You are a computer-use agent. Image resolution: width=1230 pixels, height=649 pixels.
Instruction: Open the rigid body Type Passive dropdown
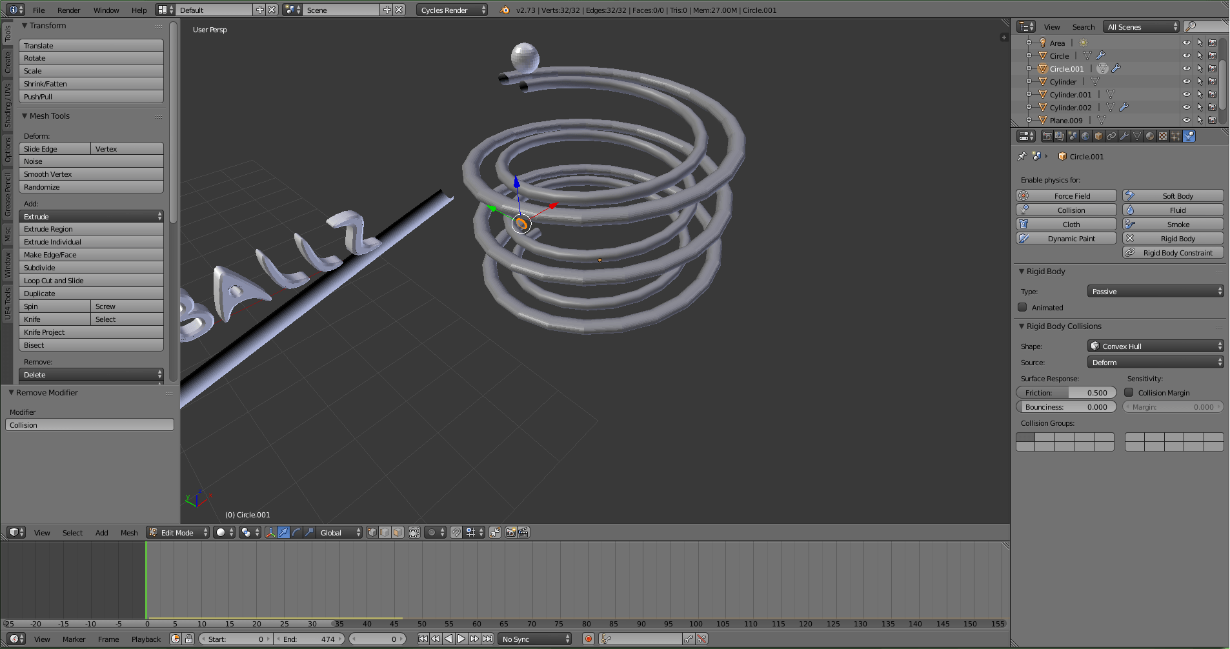coord(1155,292)
